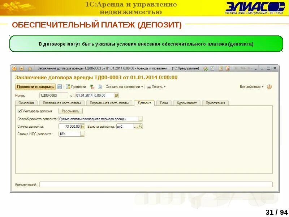
Task: Click the history star page icon
Action: point(212,68)
